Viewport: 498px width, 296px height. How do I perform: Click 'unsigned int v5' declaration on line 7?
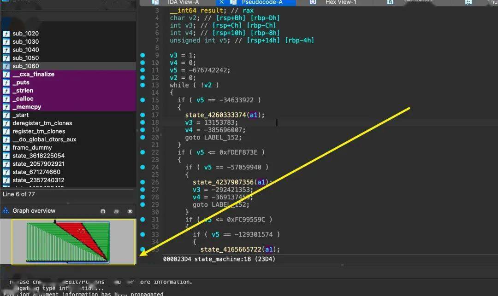click(198, 40)
